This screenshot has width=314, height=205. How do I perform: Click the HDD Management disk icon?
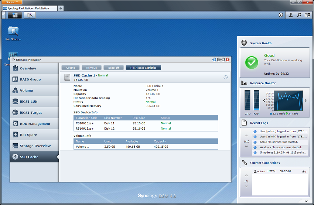(15, 123)
